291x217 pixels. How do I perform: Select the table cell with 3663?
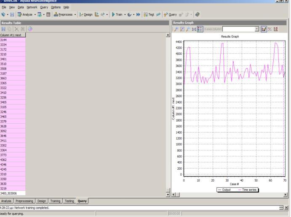coord(13,79)
